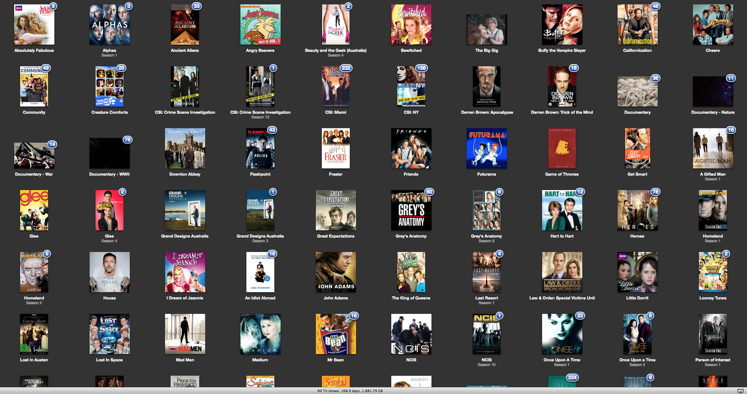
Task: Open Person of Interest Season 1 cover
Action: click(x=713, y=334)
